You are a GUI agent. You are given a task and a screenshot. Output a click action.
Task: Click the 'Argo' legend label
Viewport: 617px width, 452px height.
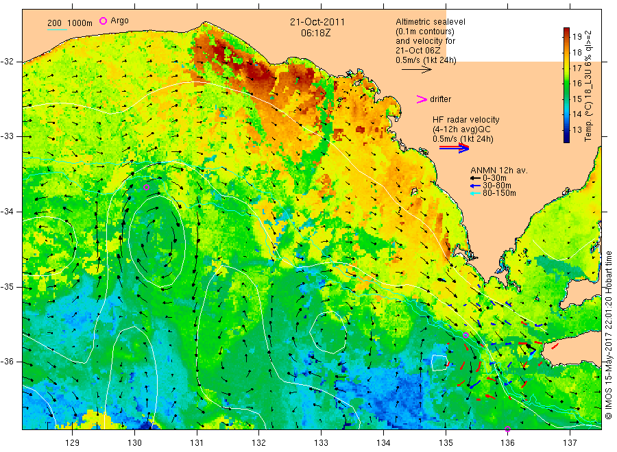click(119, 21)
